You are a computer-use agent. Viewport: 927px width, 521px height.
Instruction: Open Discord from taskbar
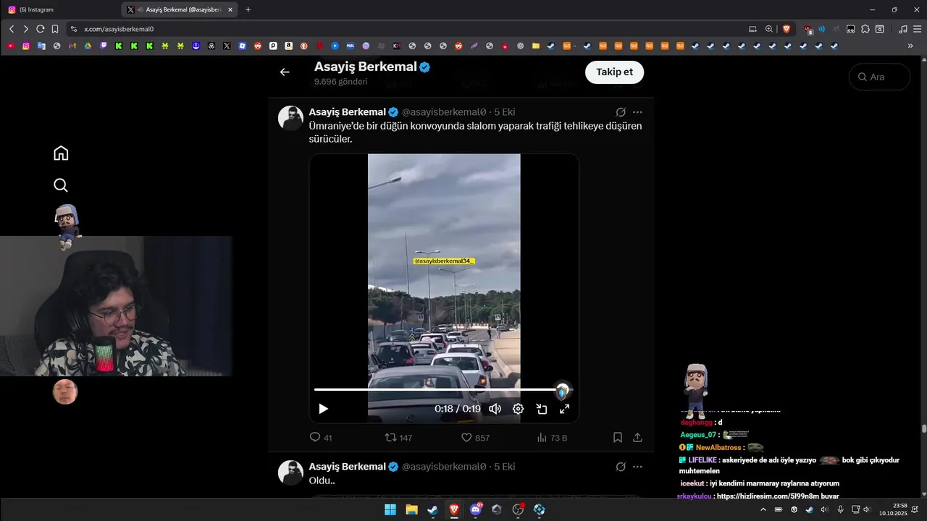(476, 509)
